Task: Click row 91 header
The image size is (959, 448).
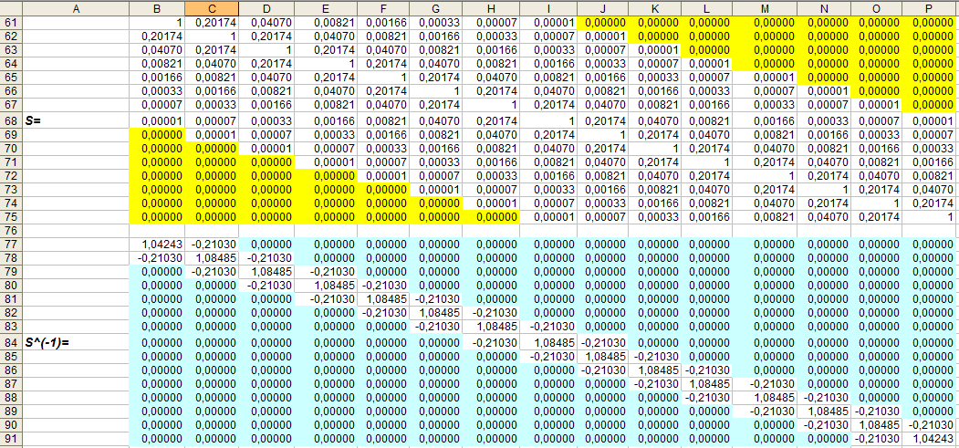Action: (x=12, y=438)
